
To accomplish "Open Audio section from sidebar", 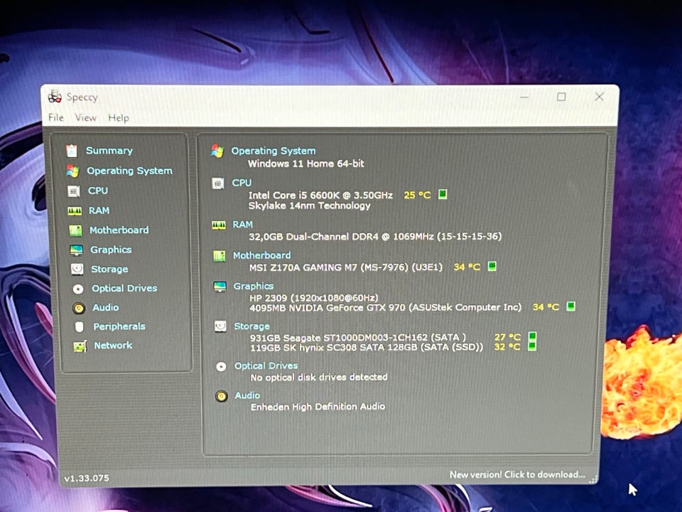I will pos(106,307).
